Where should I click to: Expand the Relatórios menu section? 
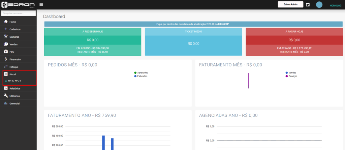click(x=15, y=88)
